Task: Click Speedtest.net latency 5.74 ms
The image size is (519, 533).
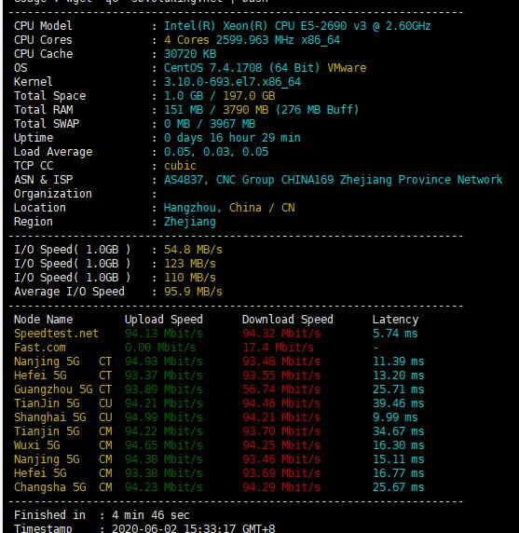Action: click(x=395, y=334)
